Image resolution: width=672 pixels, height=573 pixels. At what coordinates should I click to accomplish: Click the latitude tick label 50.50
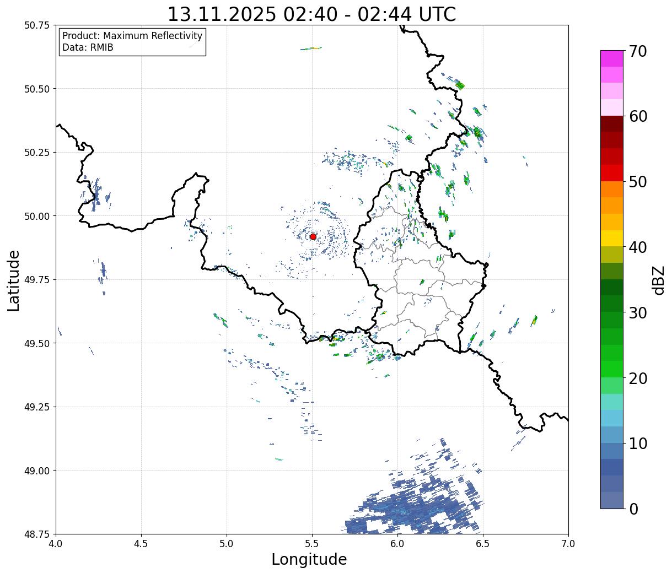[36, 89]
